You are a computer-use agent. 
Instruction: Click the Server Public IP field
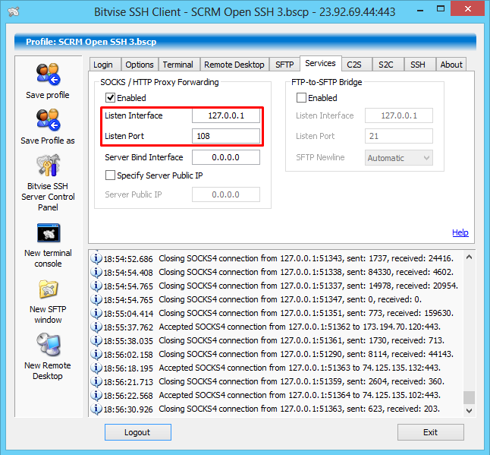pyautogui.click(x=226, y=194)
